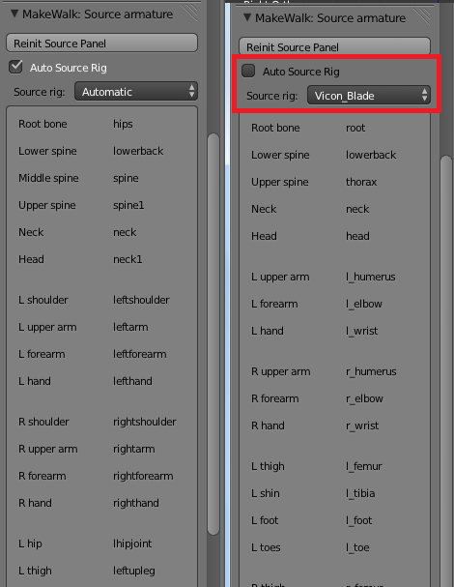
Task: Click left Reinit Source Panel button
Action: (x=101, y=44)
